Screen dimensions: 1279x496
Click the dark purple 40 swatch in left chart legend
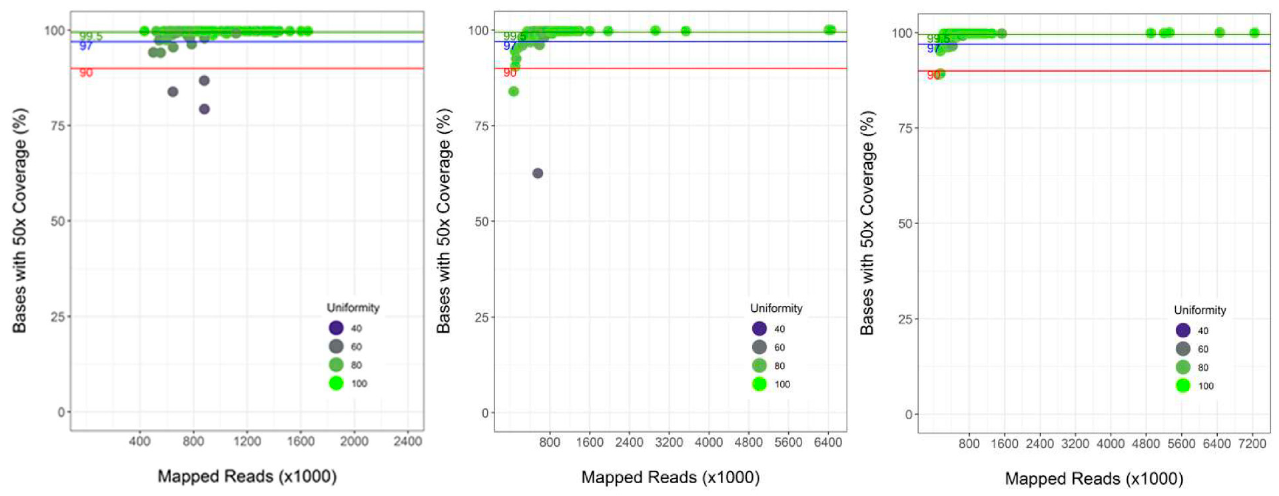[336, 328]
